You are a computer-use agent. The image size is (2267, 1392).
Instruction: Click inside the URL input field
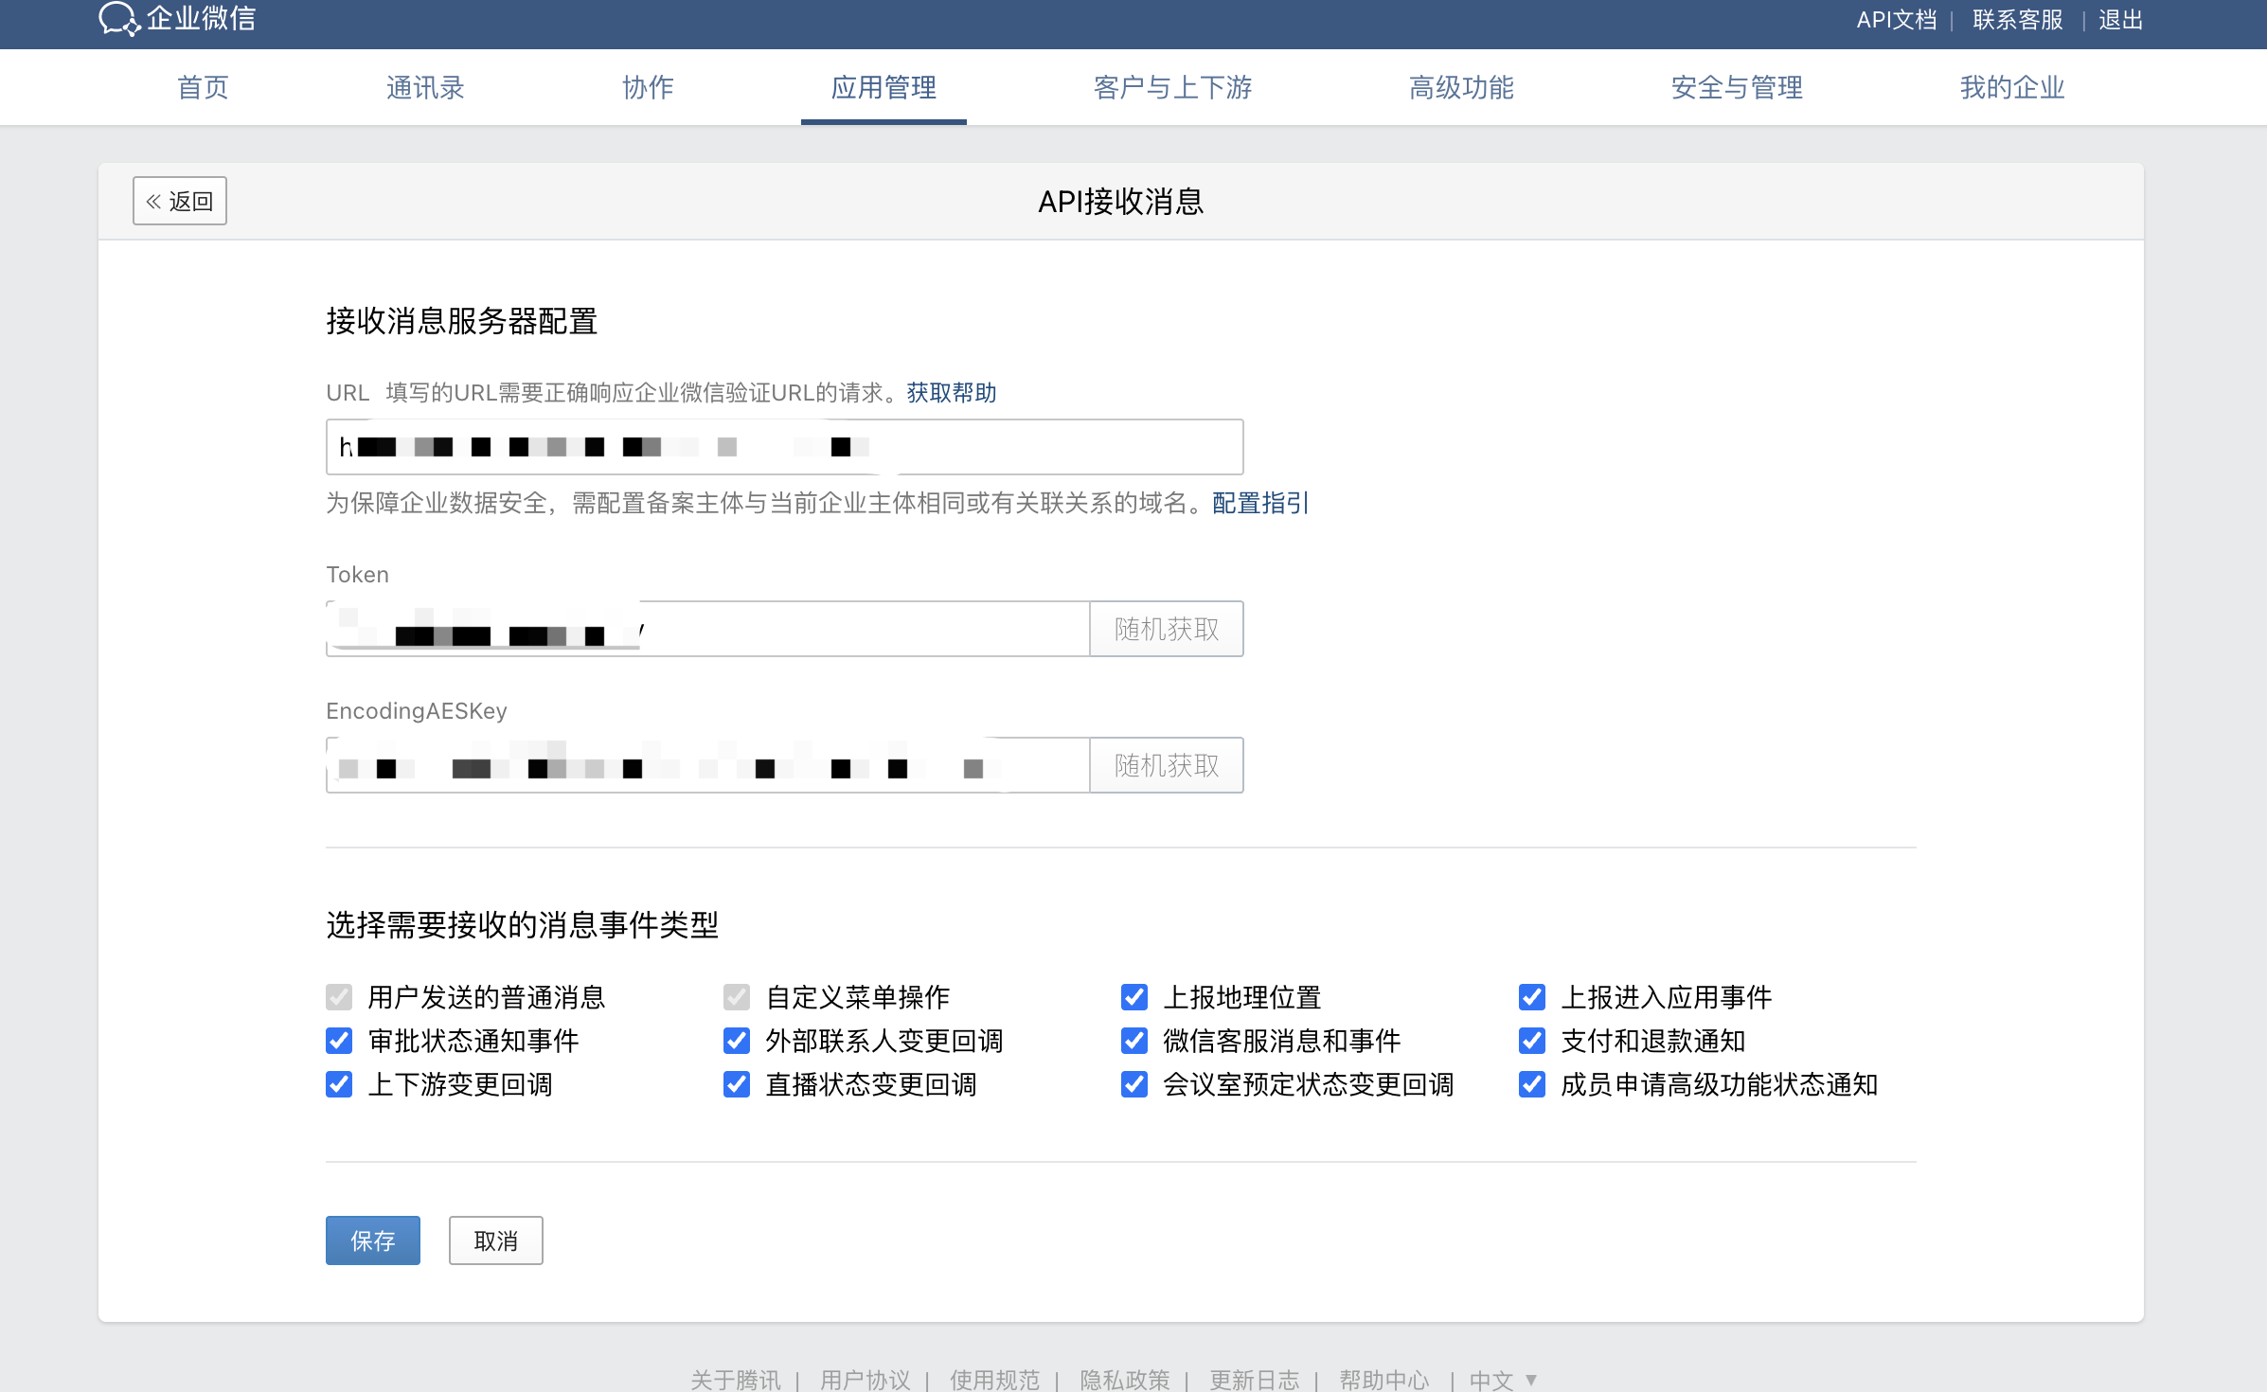click(x=783, y=446)
